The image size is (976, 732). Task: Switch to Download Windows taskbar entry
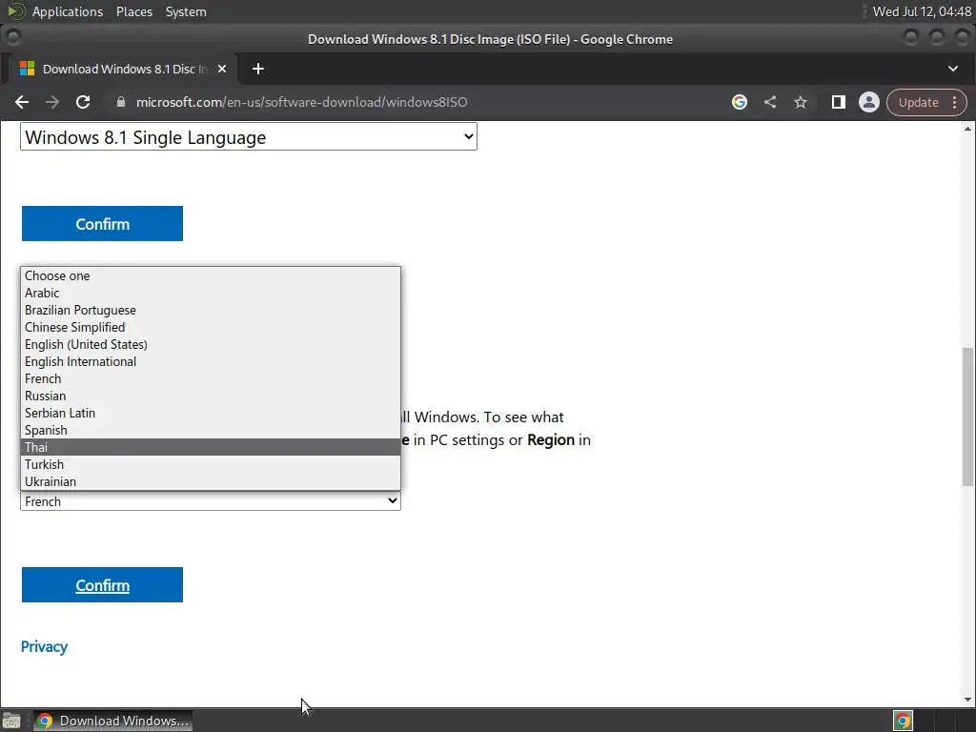[x=112, y=721]
